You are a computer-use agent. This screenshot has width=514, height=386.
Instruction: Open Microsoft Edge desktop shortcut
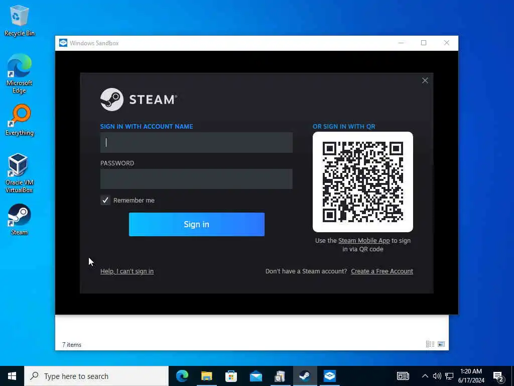(19, 73)
